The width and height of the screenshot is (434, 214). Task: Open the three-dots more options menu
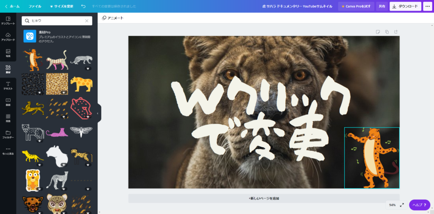427,6
